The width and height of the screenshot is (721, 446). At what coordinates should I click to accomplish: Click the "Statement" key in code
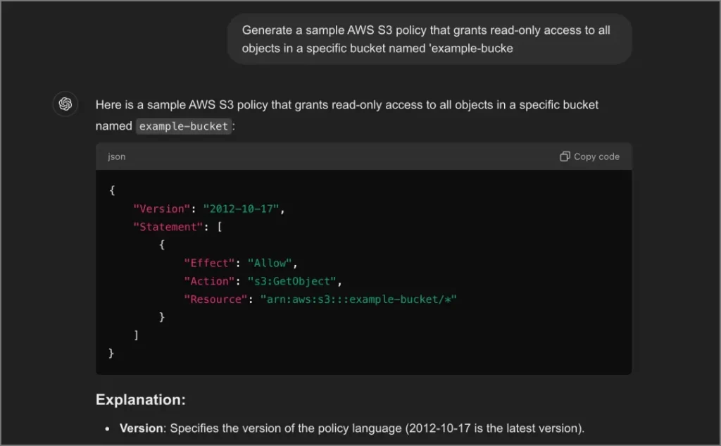(x=168, y=227)
